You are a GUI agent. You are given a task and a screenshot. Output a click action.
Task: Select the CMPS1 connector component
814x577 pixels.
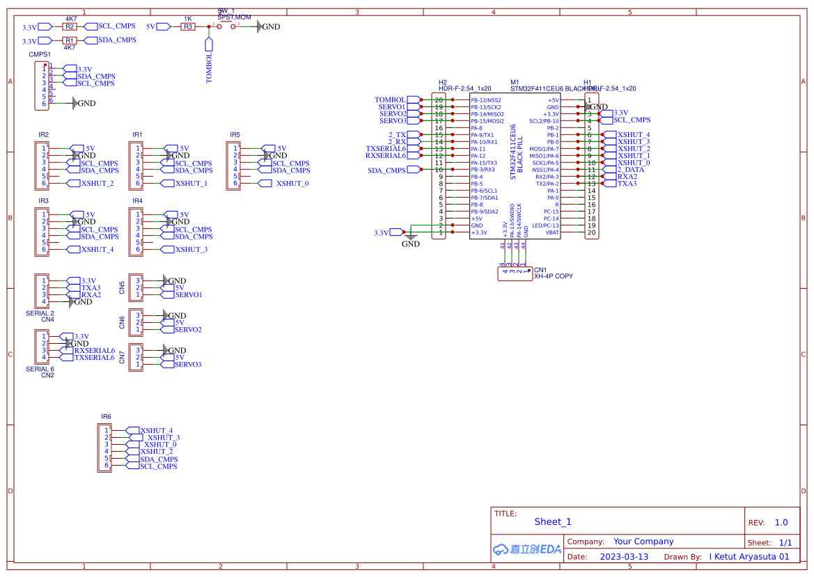click(x=42, y=85)
